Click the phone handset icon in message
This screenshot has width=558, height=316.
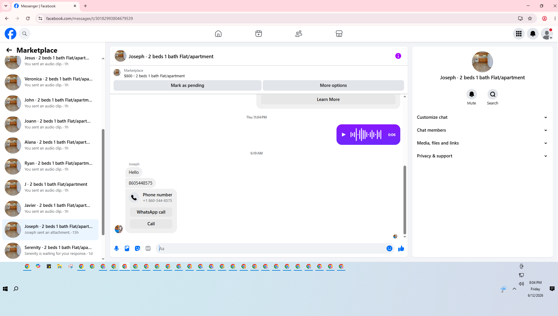coord(134,197)
